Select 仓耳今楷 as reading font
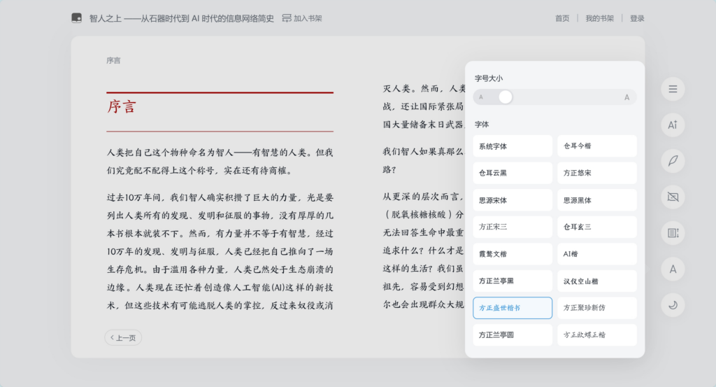 point(596,146)
